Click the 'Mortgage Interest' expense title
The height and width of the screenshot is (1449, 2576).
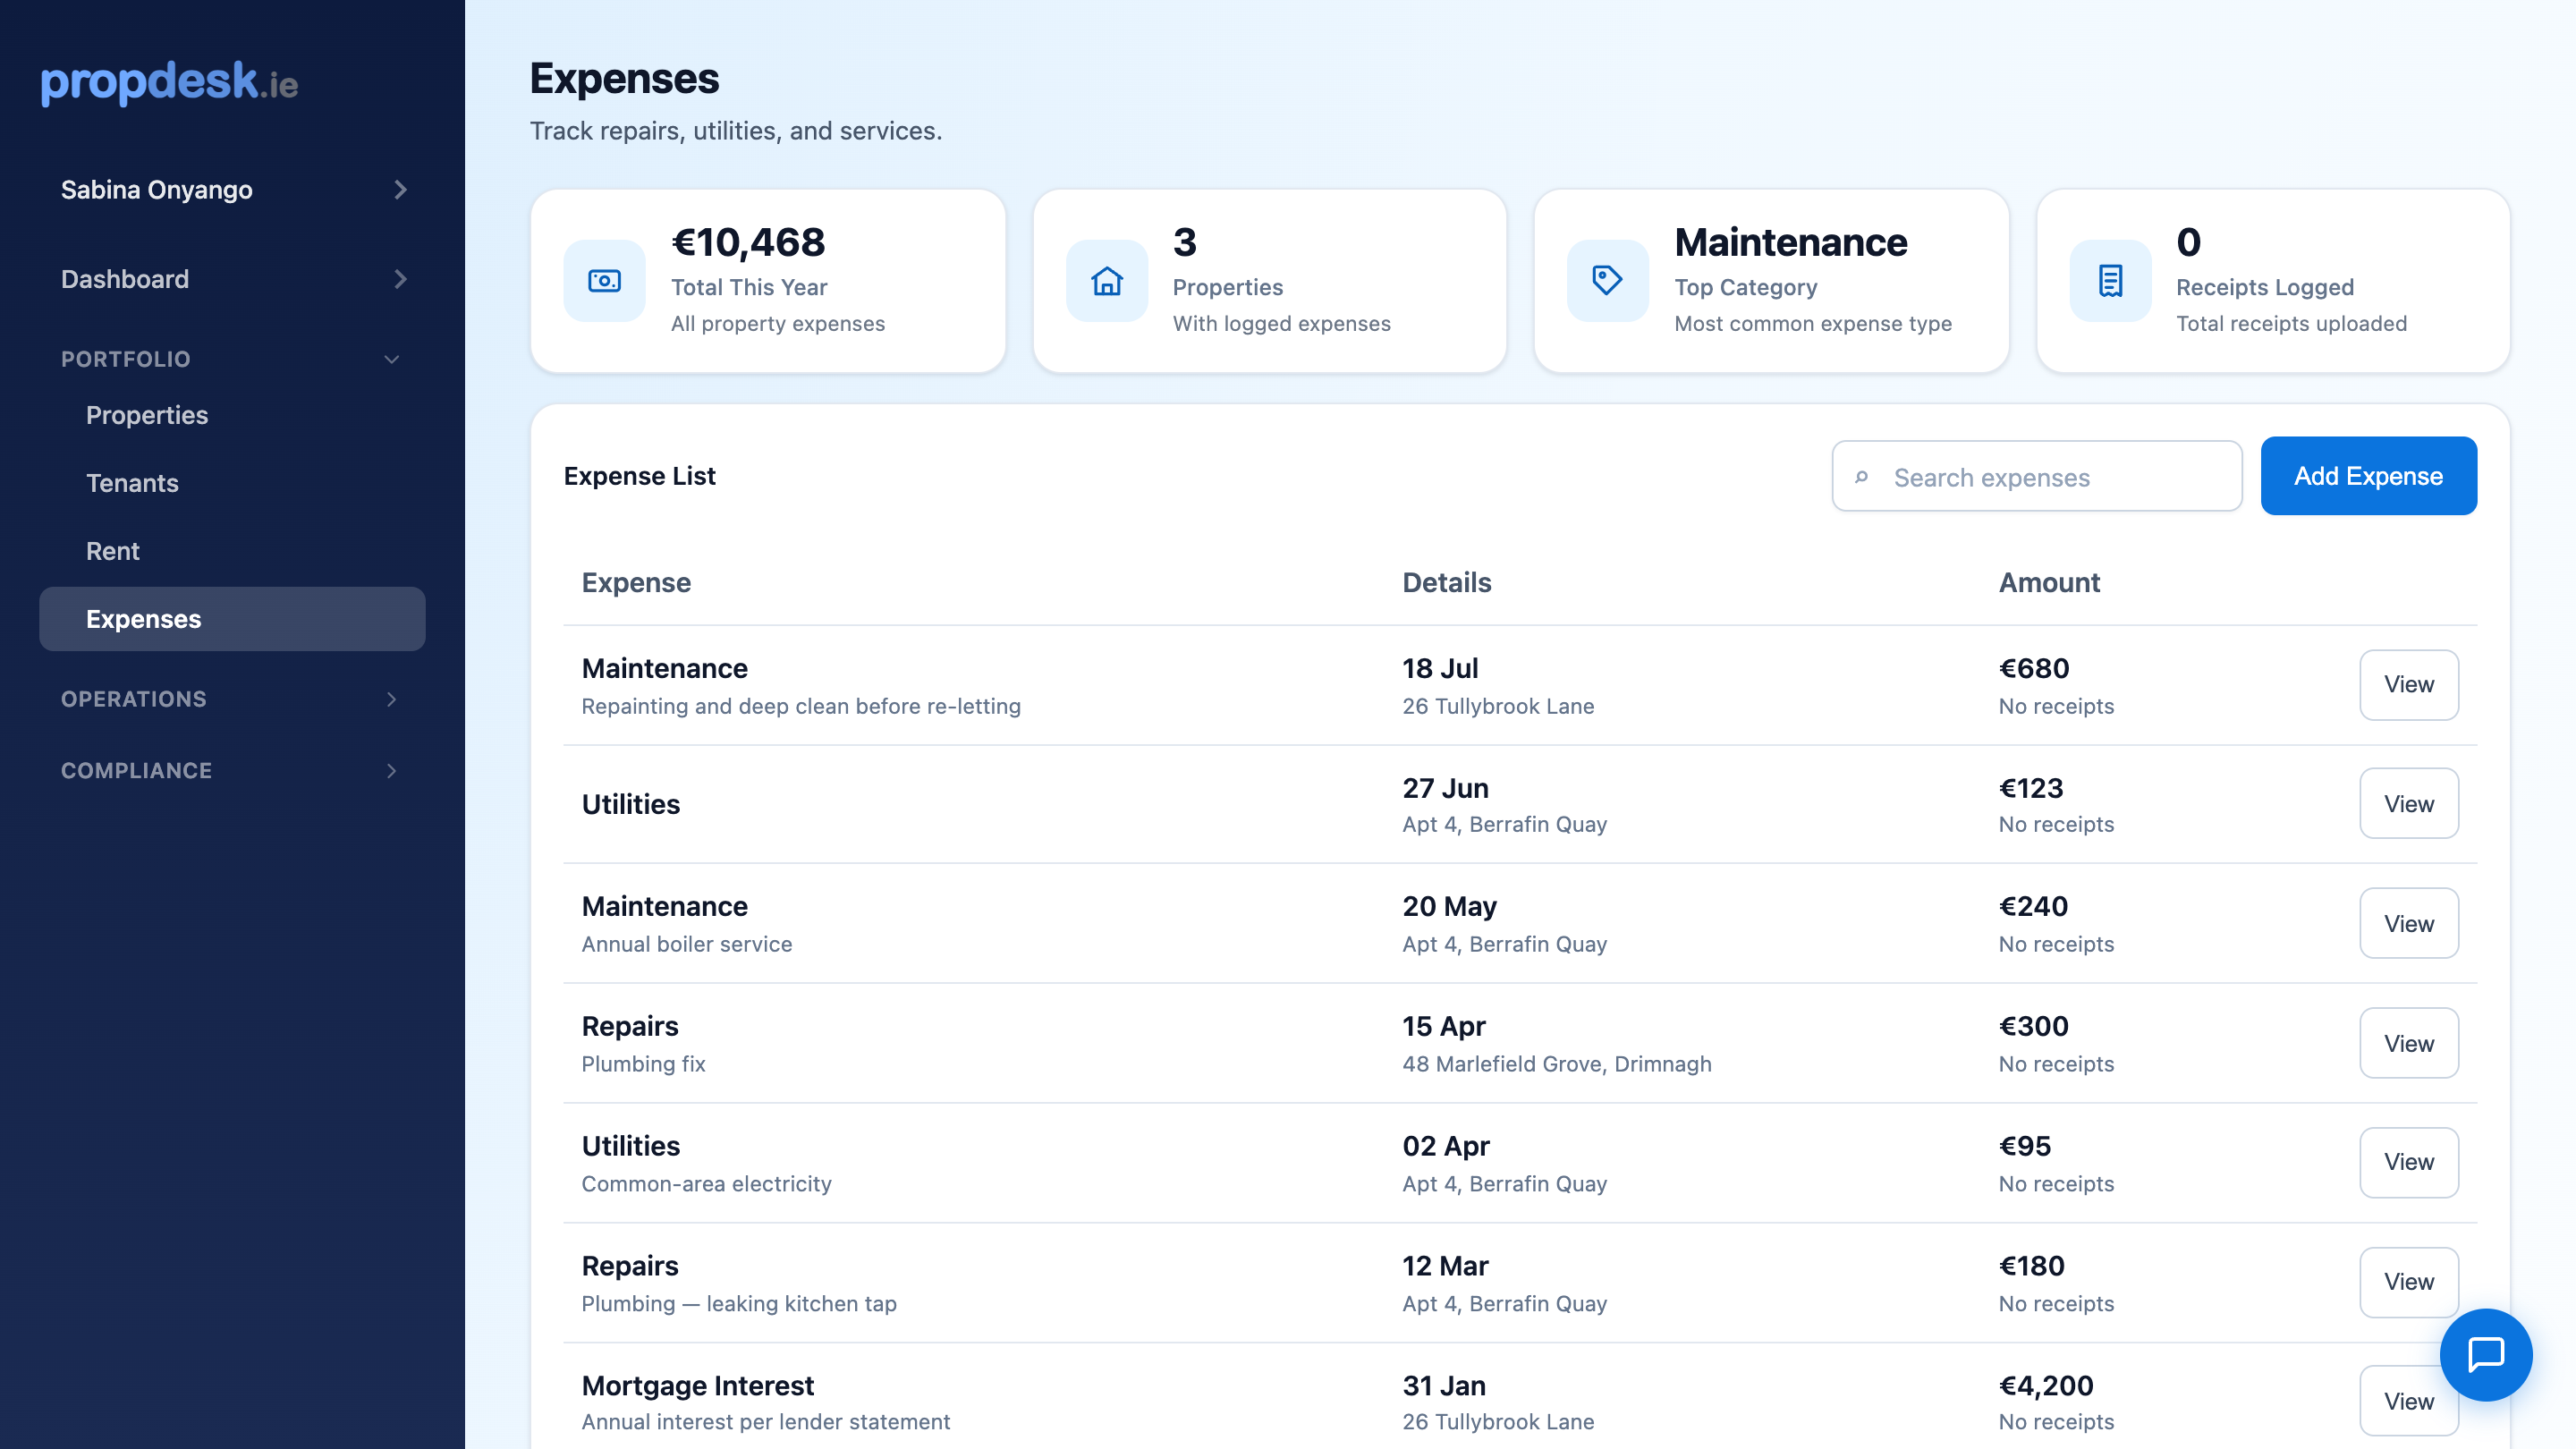pyautogui.click(x=698, y=1385)
